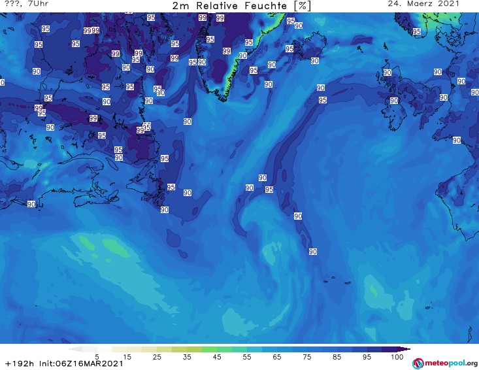
Task: Click the legend tick label '75'
Action: coord(307,357)
